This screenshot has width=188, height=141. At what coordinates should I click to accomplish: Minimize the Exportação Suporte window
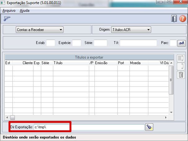tap(161, 2)
